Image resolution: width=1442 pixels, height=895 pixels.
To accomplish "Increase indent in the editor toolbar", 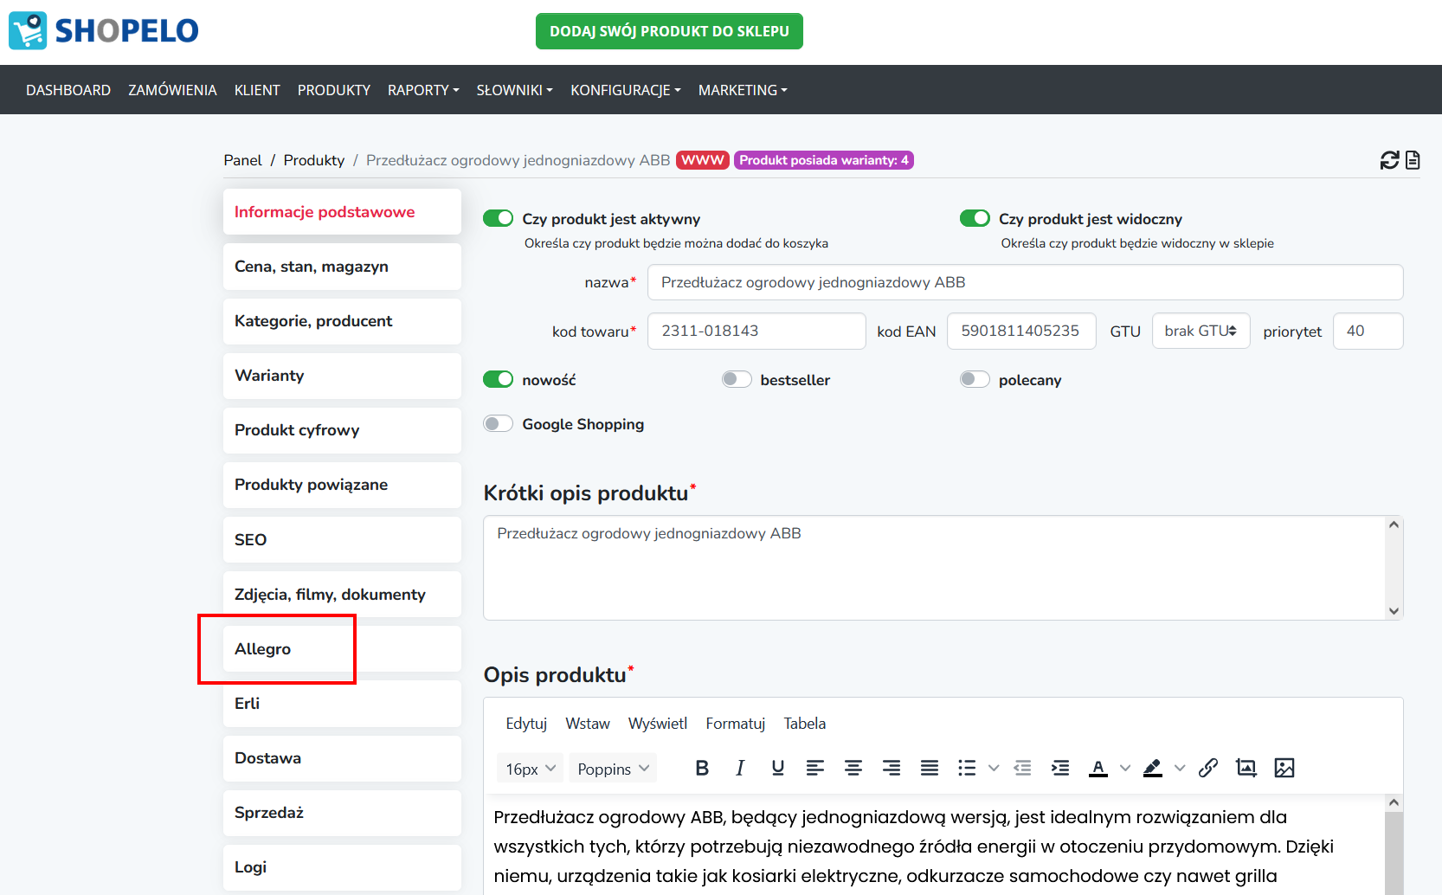I will click(1060, 768).
